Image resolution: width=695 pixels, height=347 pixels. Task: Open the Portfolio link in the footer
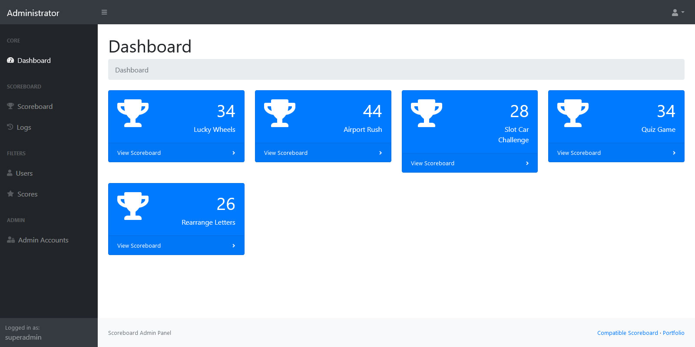tap(673, 333)
